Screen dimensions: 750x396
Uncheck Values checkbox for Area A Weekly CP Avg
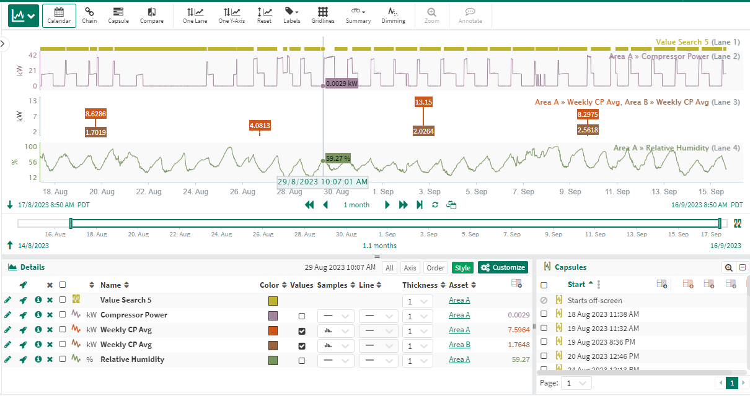click(302, 330)
